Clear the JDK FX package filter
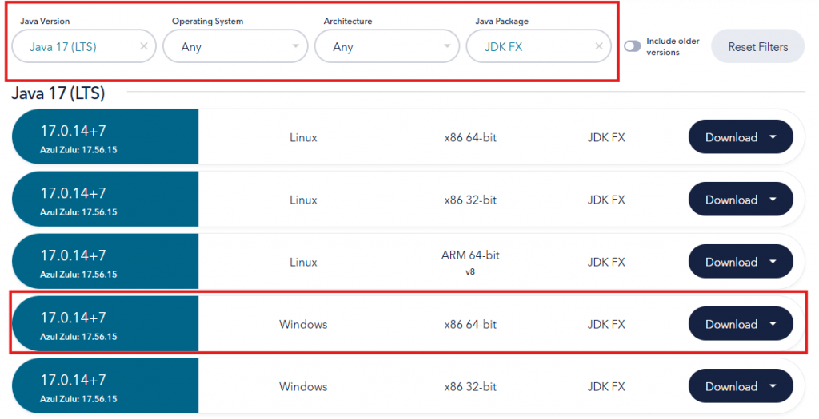819x419 pixels. [x=599, y=46]
